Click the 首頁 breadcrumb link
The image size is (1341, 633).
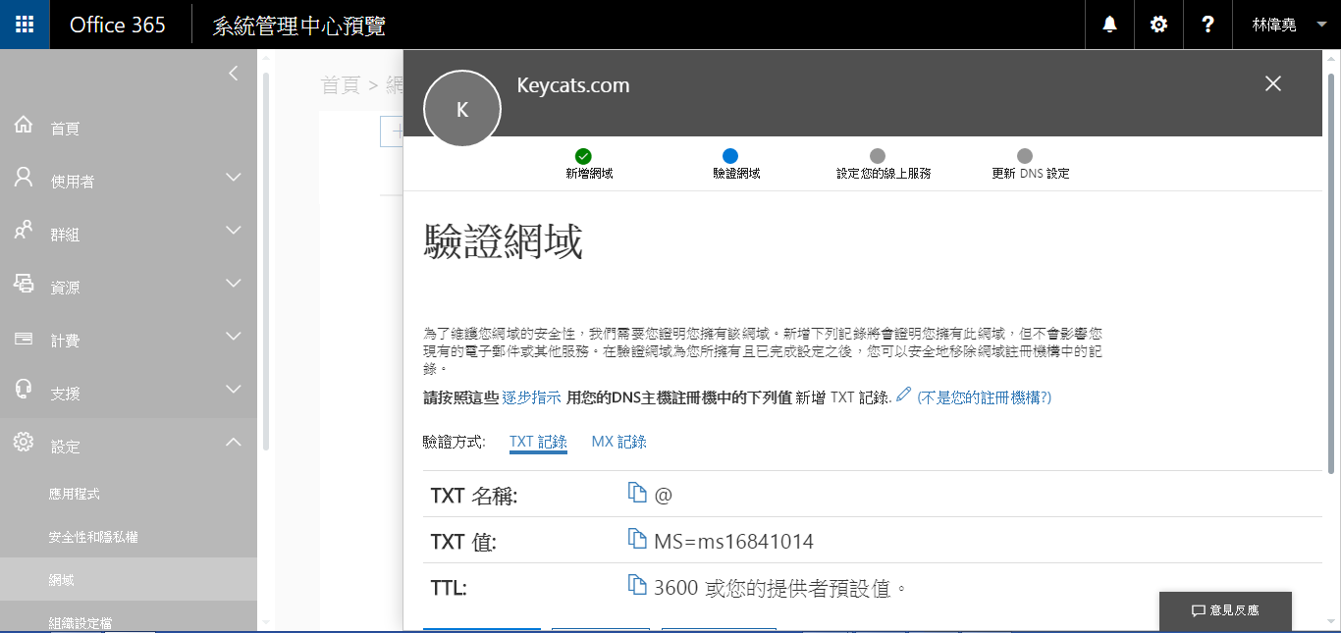[x=341, y=85]
